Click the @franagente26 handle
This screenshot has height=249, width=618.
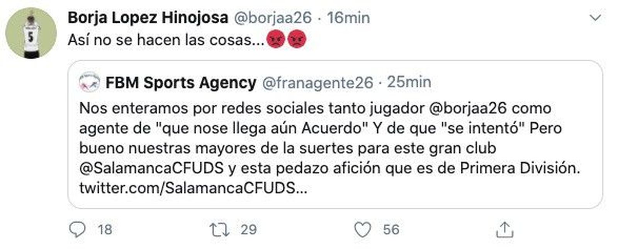click(317, 82)
